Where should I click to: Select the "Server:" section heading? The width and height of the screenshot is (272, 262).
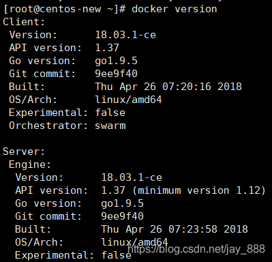point(24,151)
